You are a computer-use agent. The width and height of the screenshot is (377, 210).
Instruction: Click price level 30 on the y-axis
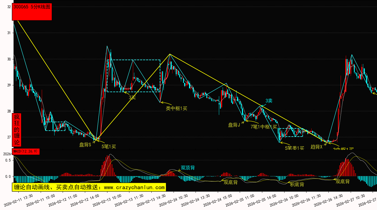click(9, 59)
